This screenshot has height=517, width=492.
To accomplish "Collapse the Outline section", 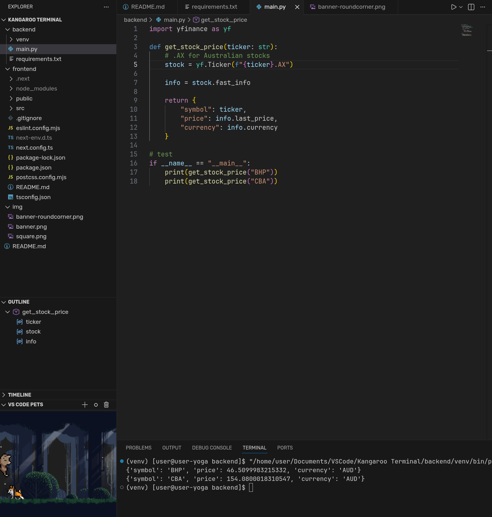I will pyautogui.click(x=19, y=302).
